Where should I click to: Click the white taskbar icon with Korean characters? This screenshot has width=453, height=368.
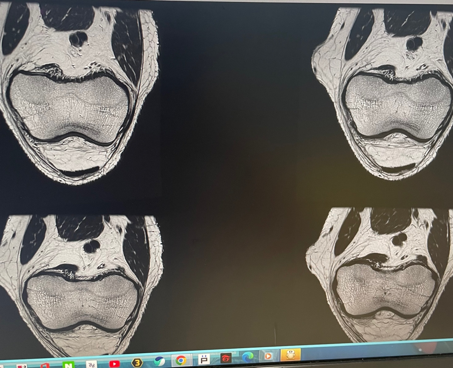click(x=92, y=364)
